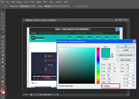Screen dimensions: 139x99
Task: Click the G green value field
Action: [110, 79]
